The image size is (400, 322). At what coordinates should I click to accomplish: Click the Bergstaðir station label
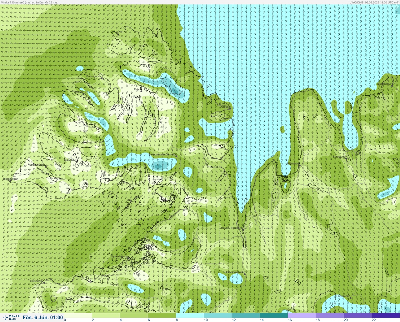pos(339,157)
